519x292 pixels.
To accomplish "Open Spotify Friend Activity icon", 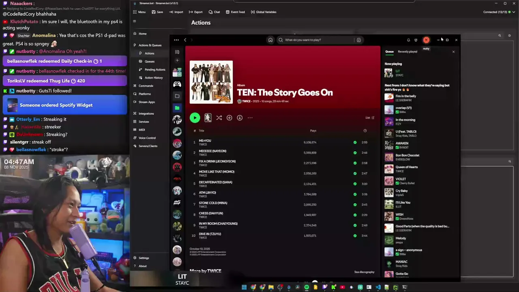I will coord(416,40).
